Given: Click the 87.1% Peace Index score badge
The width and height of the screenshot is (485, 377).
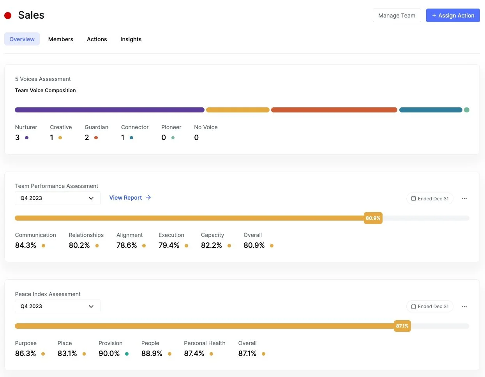Looking at the screenshot, I should (402, 326).
